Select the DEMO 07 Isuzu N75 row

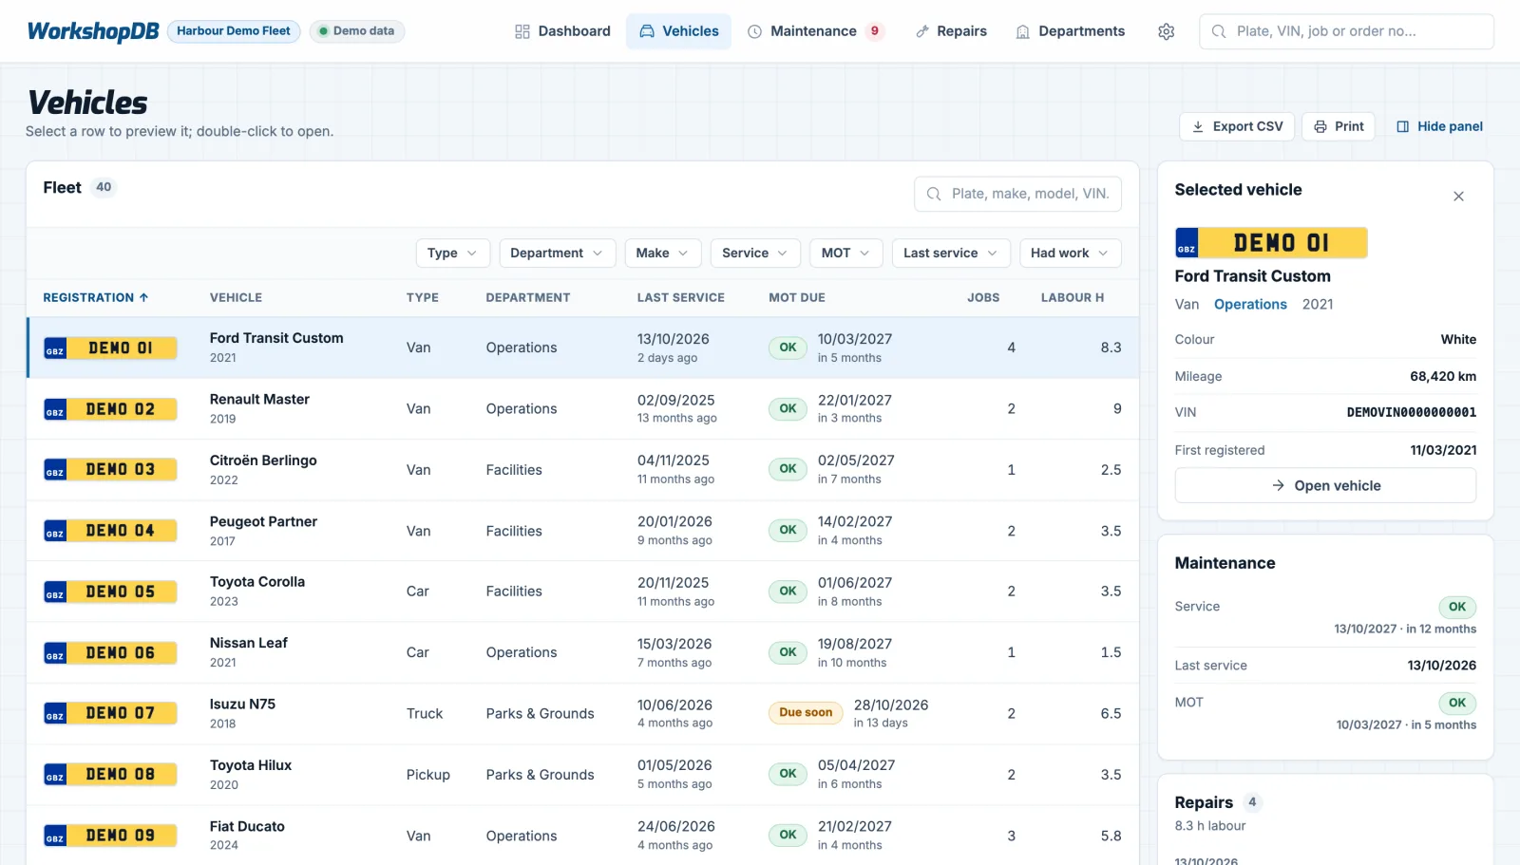pos(582,713)
